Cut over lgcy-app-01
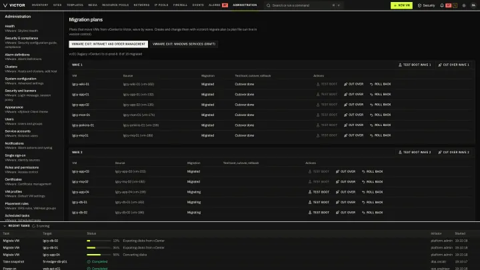This screenshot has height=270, width=480. point(353,94)
